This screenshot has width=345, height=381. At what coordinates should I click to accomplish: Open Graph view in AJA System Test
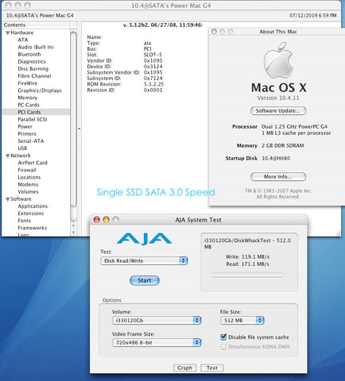(x=184, y=368)
